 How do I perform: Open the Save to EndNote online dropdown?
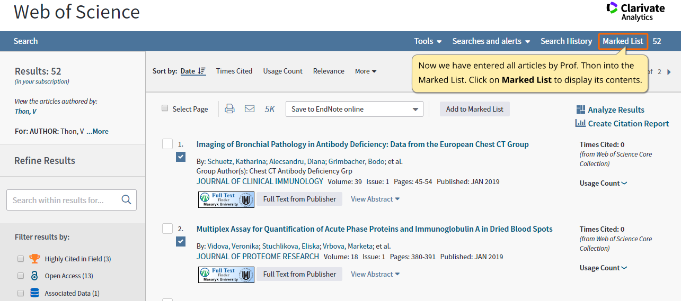coord(355,109)
